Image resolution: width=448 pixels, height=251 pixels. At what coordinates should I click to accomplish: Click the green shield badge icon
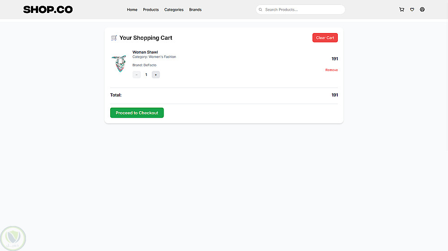click(13, 238)
